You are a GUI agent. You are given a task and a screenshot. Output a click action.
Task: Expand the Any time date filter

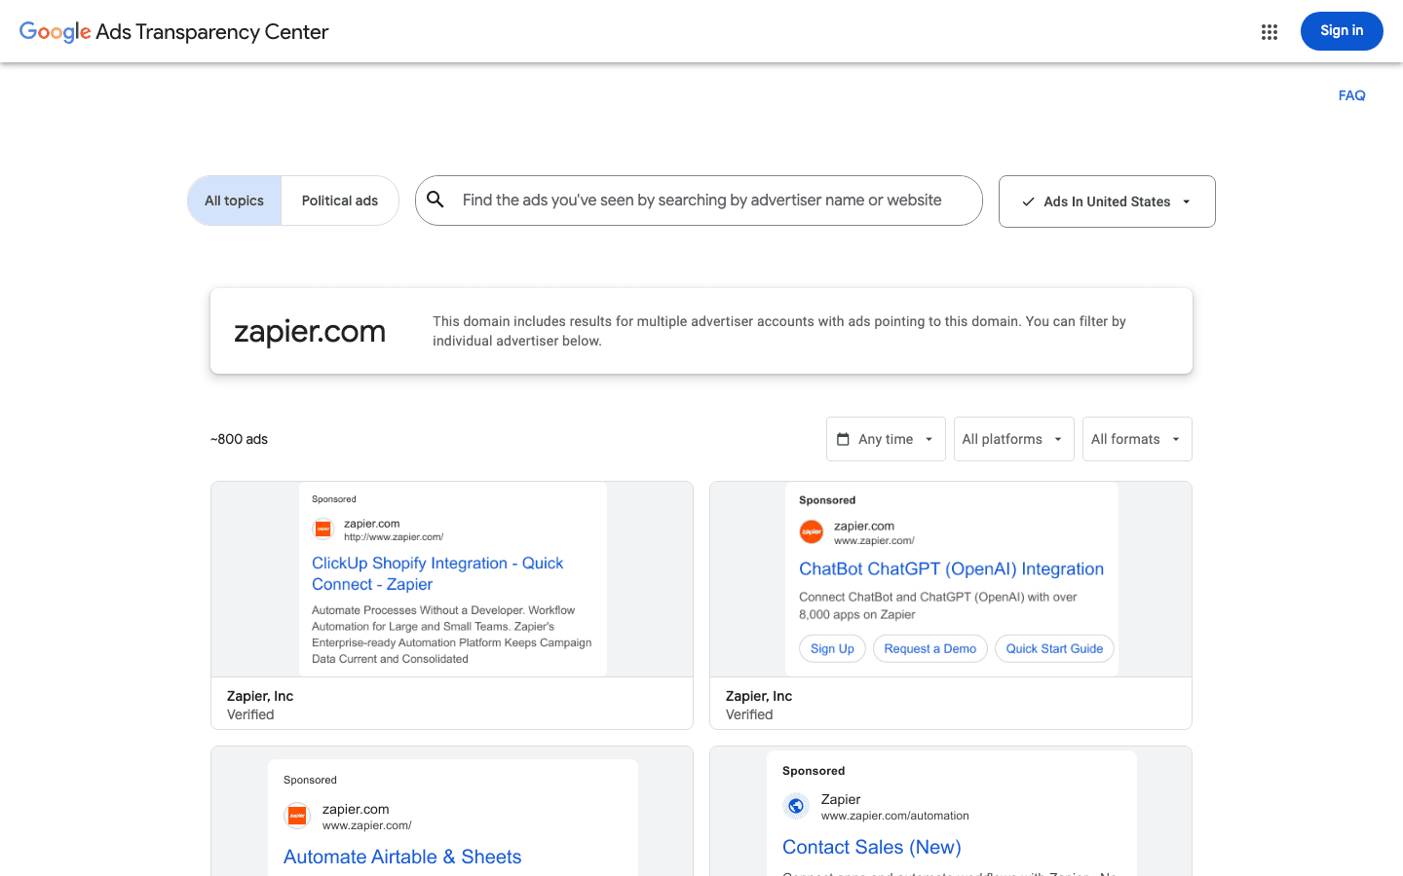[x=886, y=439]
